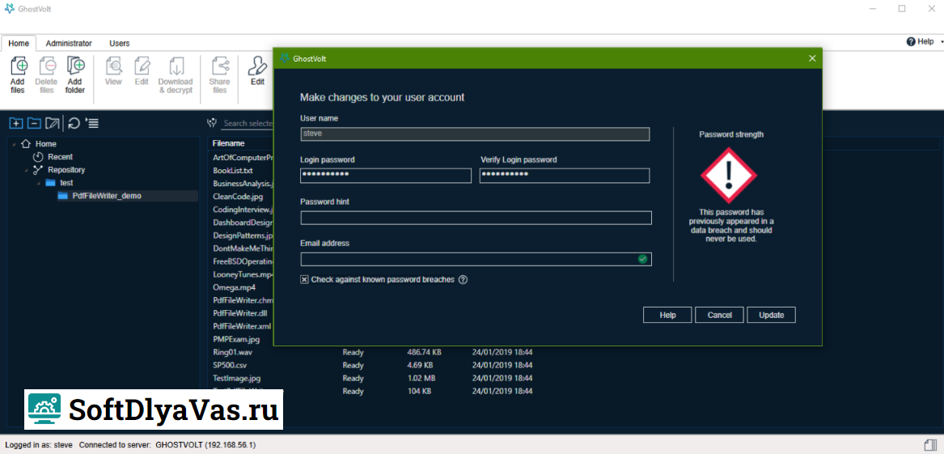Click the question mark icon next to password breaches
This screenshot has width=944, height=454.
pos(463,279)
